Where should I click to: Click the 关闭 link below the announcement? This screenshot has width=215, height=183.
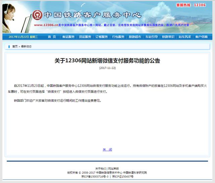pos(107,149)
